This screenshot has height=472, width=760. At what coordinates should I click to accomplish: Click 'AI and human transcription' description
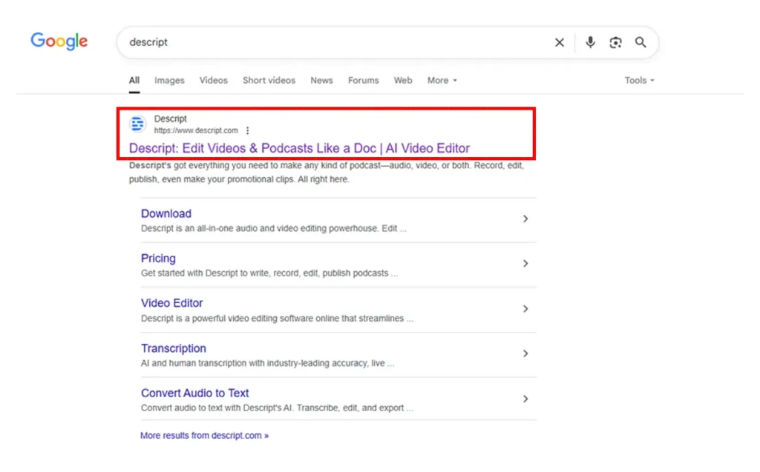click(267, 363)
